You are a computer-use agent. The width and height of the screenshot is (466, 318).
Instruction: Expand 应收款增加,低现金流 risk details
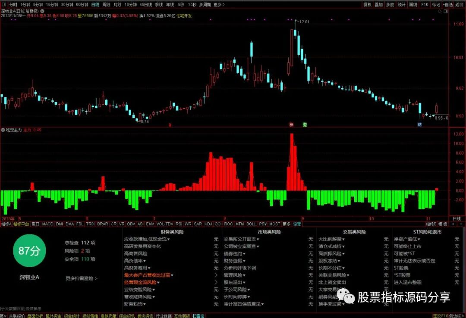(147, 239)
